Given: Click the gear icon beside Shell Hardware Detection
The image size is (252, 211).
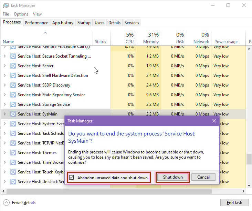Looking at the screenshot, I should pos(13,76).
